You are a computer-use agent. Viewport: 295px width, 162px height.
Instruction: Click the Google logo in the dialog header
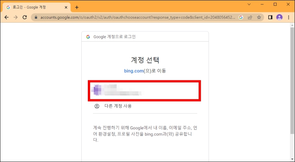point(88,37)
